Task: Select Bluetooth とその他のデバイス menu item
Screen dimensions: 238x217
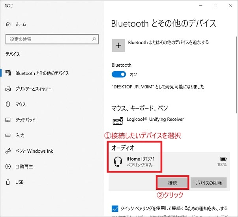Action: click(42, 73)
